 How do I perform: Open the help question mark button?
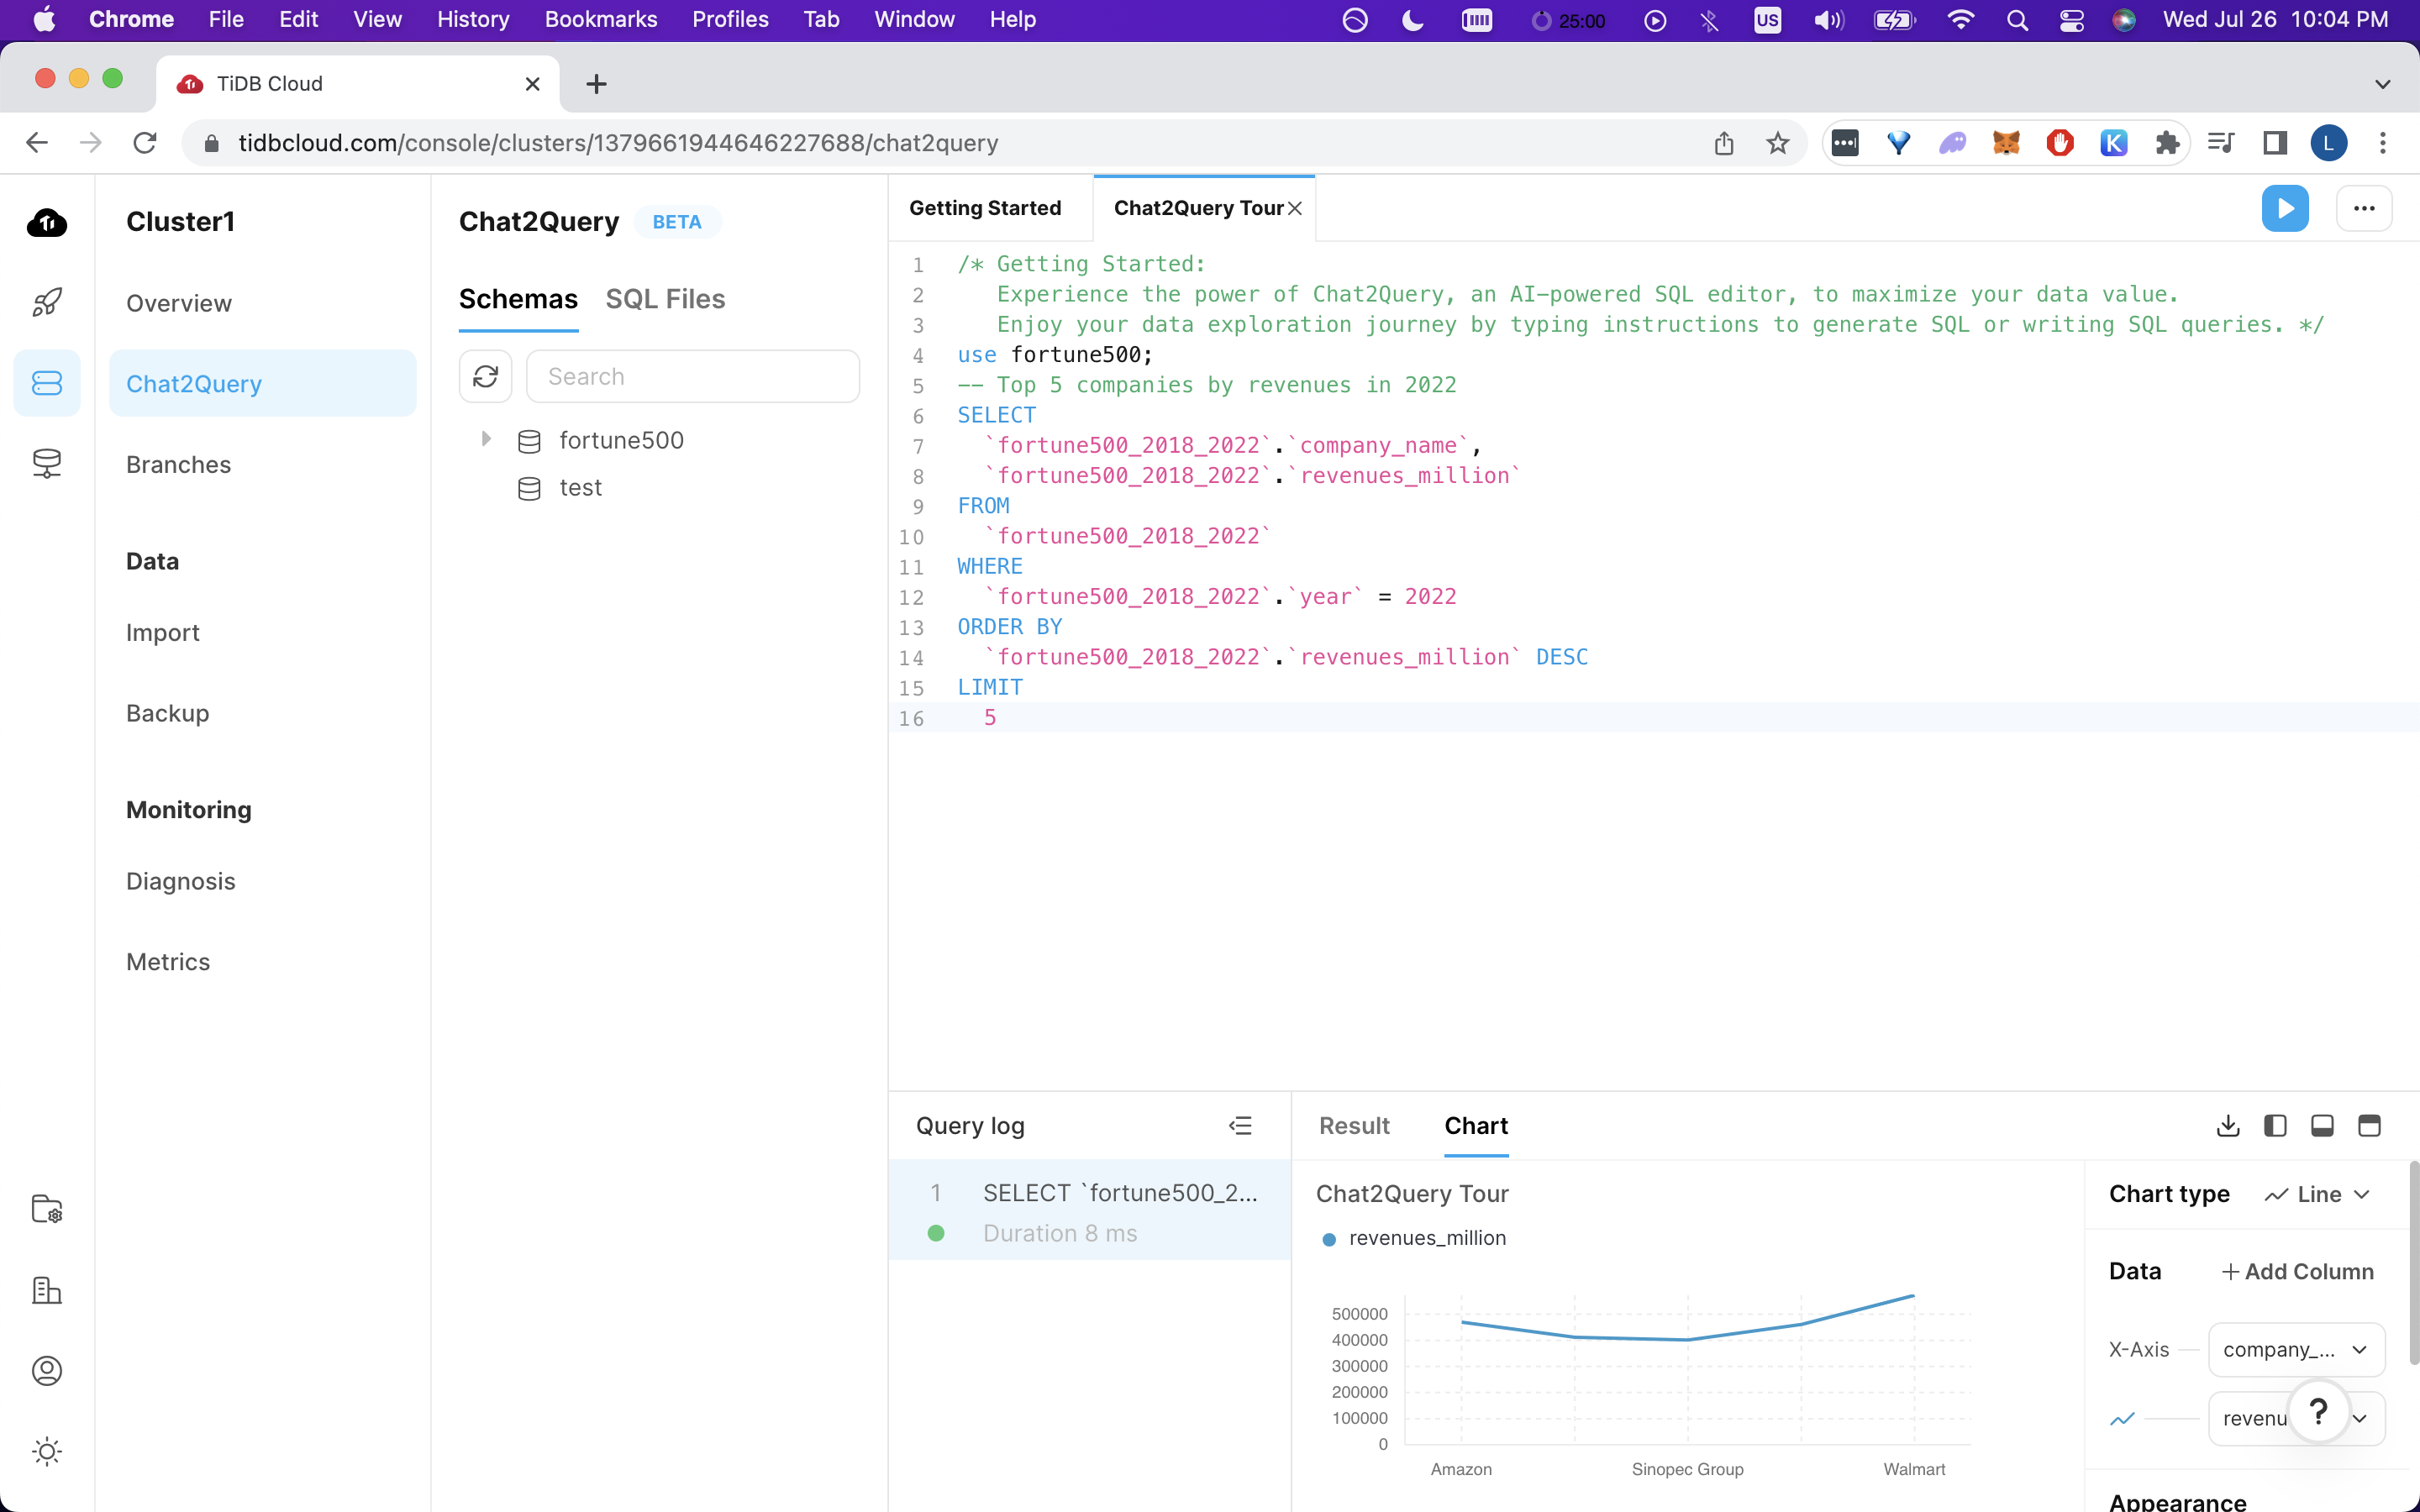coord(2317,1411)
